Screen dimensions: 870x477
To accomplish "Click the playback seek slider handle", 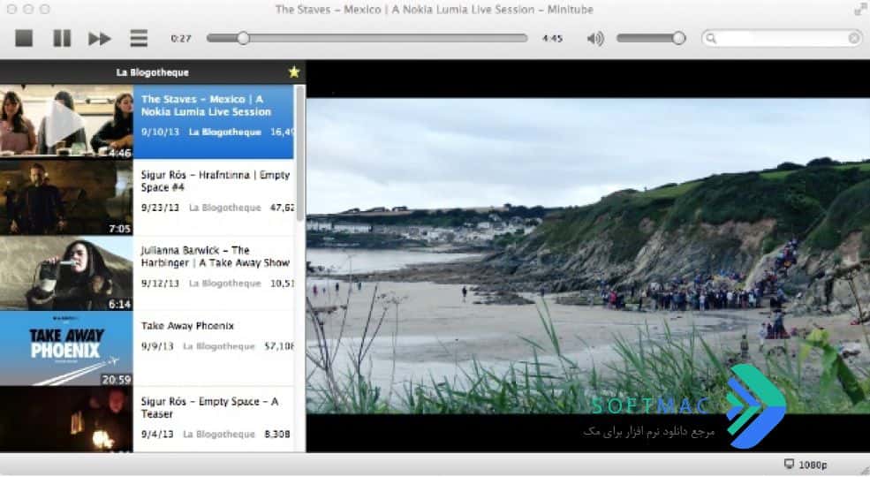I will tap(243, 38).
